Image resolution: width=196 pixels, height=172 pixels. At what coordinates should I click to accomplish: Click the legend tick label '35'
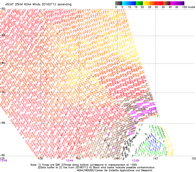pyautogui.click(x=163, y=7)
